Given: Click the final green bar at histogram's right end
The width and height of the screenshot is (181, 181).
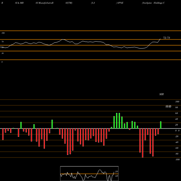Looking at the screenshot, I should click(x=161, y=125).
